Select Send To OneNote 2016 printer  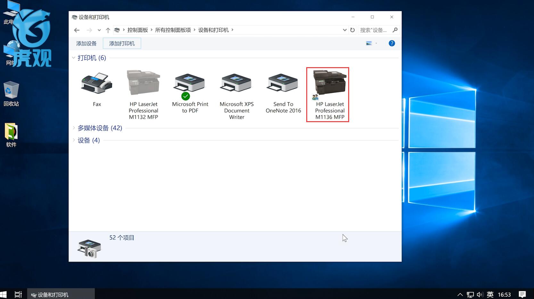(x=283, y=93)
